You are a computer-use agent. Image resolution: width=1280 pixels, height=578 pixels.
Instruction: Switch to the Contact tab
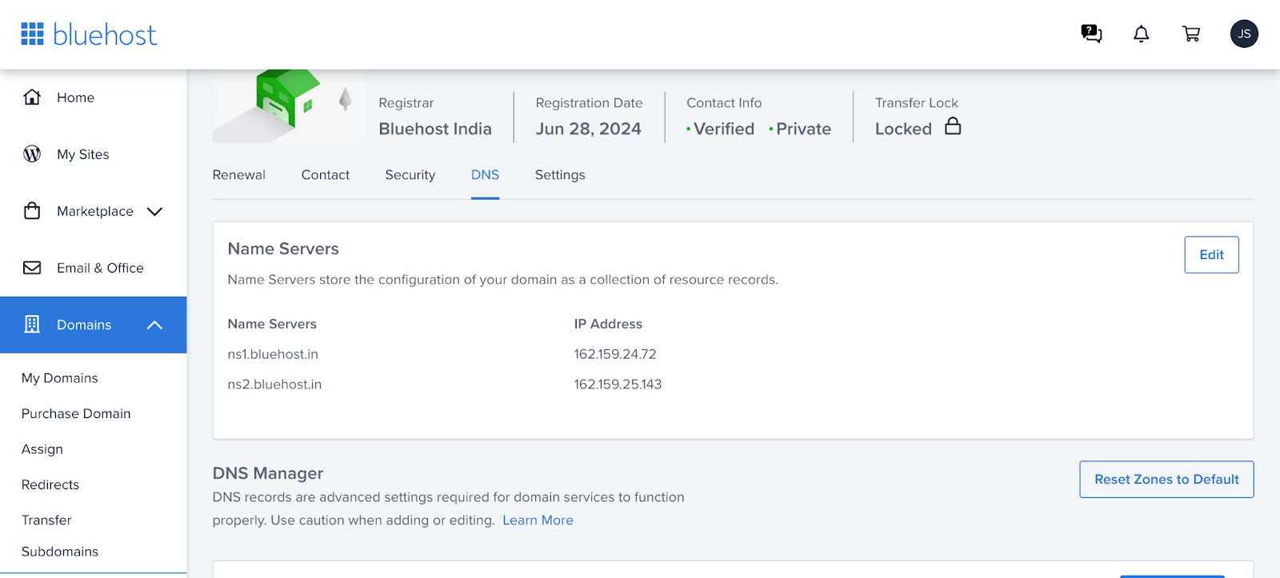[x=326, y=175]
